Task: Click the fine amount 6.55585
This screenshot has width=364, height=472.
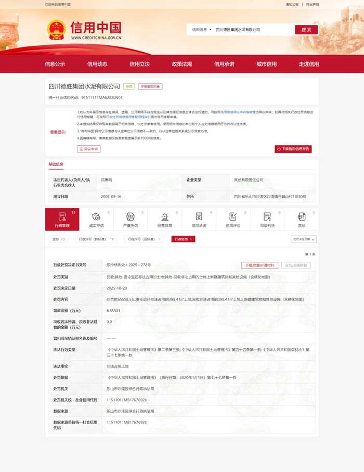Action: pos(113,310)
